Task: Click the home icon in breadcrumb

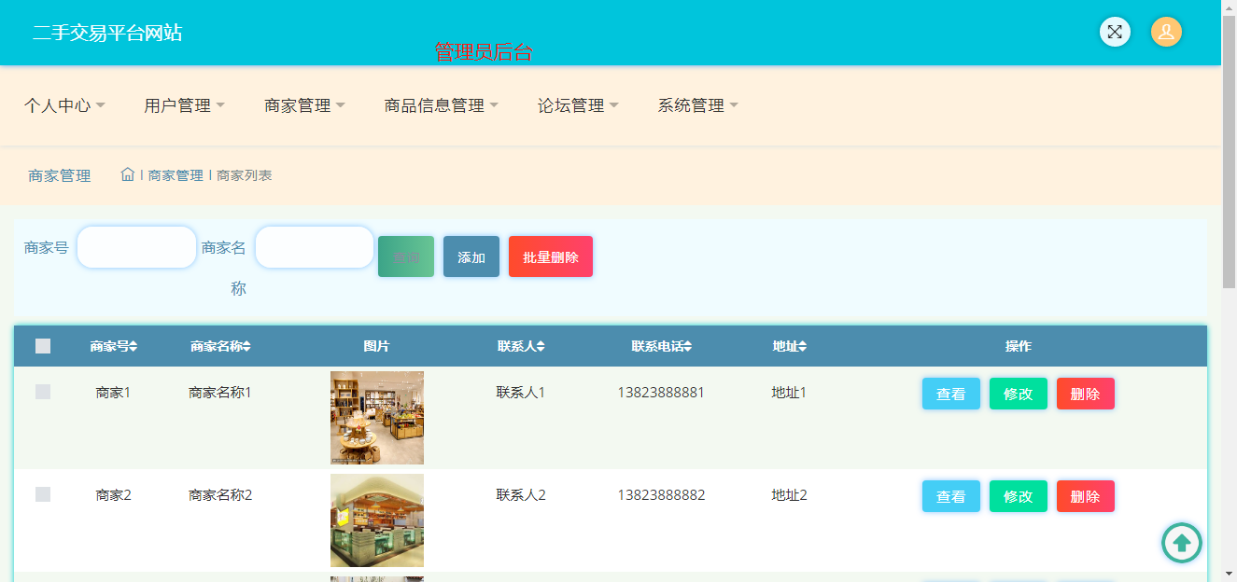Action: 128,174
